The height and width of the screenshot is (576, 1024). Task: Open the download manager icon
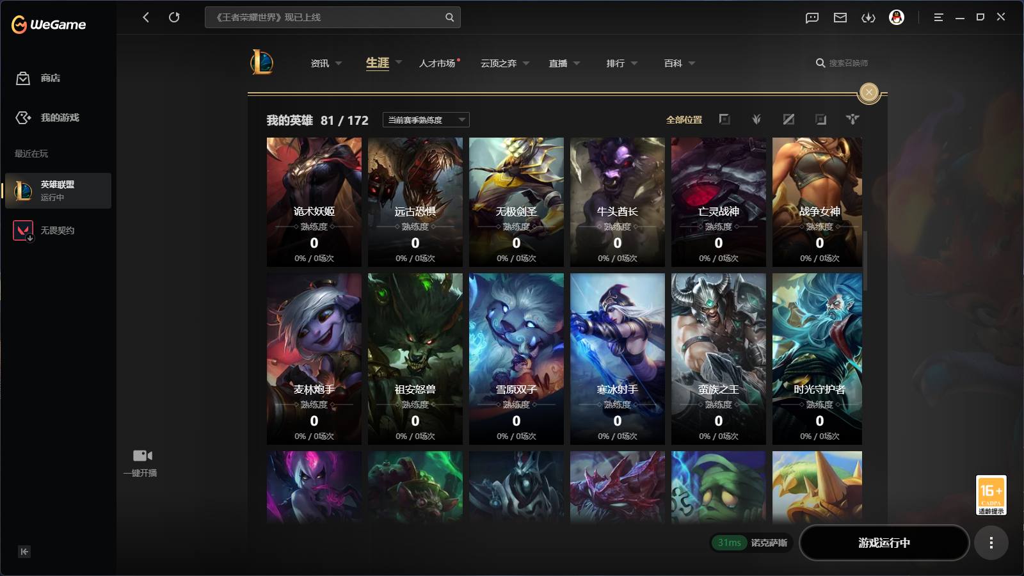click(868, 17)
